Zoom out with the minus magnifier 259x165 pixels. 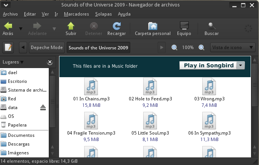click(x=174, y=48)
